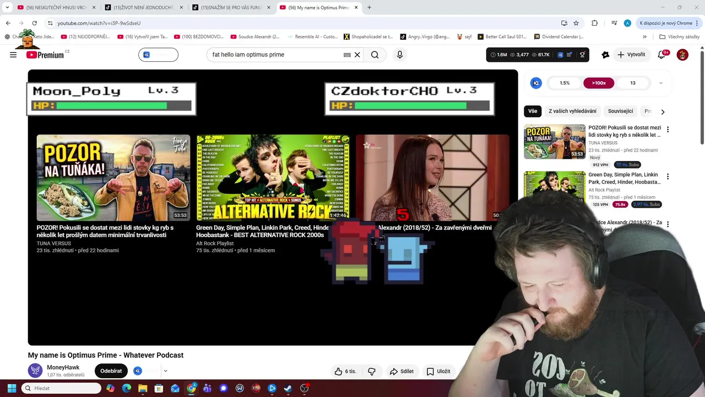Image resolution: width=705 pixels, height=397 pixels.
Task: Open Steam from the taskbar
Action: tap(288, 388)
